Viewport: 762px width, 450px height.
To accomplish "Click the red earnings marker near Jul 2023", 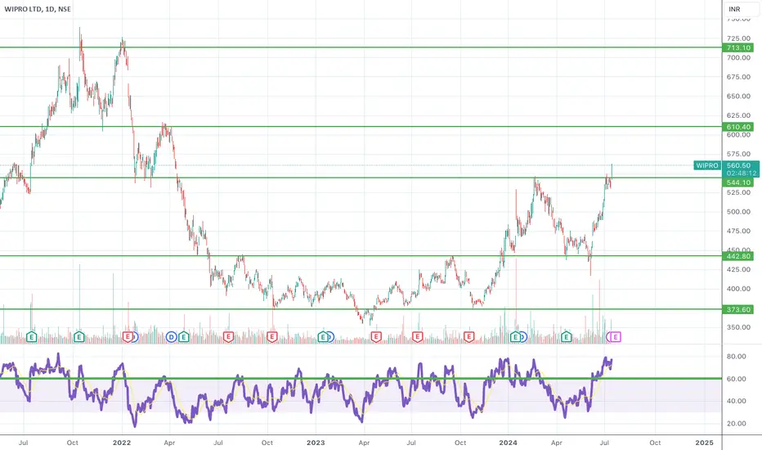I will (417, 336).
